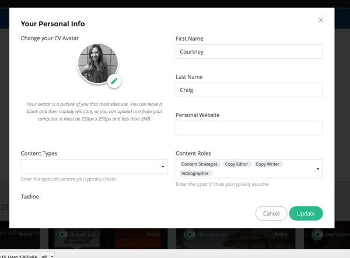Select the Copy Editor role tag

click(236, 164)
